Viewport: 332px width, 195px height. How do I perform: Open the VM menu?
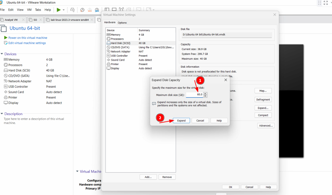click(x=29, y=10)
